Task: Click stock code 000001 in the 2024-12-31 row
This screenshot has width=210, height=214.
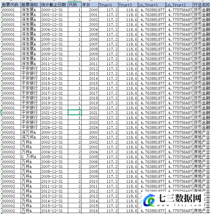Action: (11, 127)
